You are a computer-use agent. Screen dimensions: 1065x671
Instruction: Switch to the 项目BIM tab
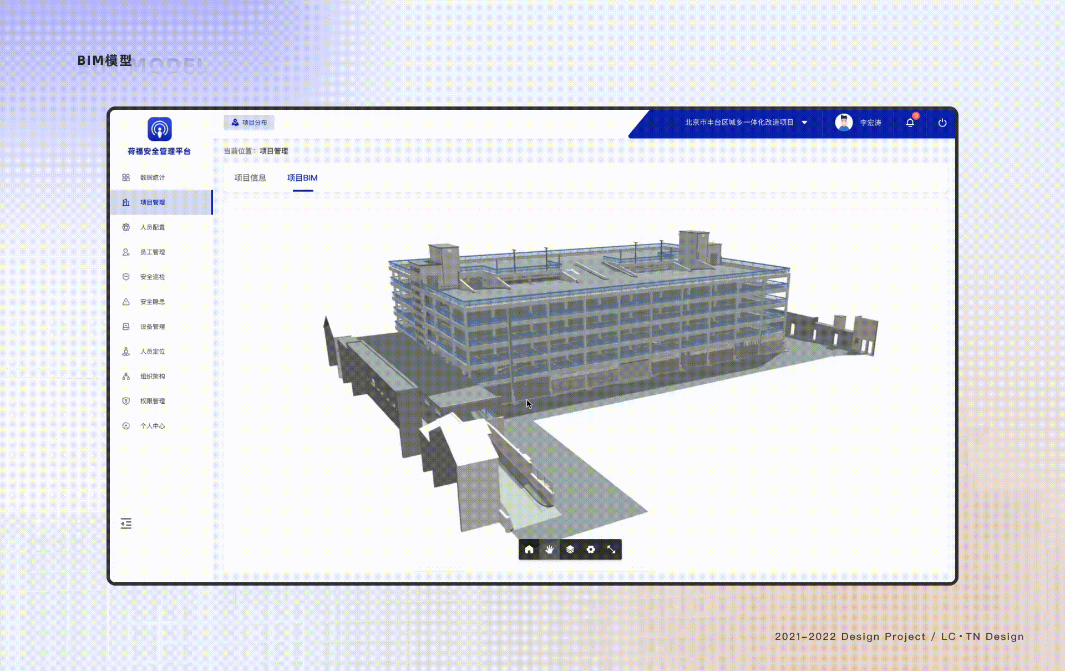pyautogui.click(x=302, y=178)
